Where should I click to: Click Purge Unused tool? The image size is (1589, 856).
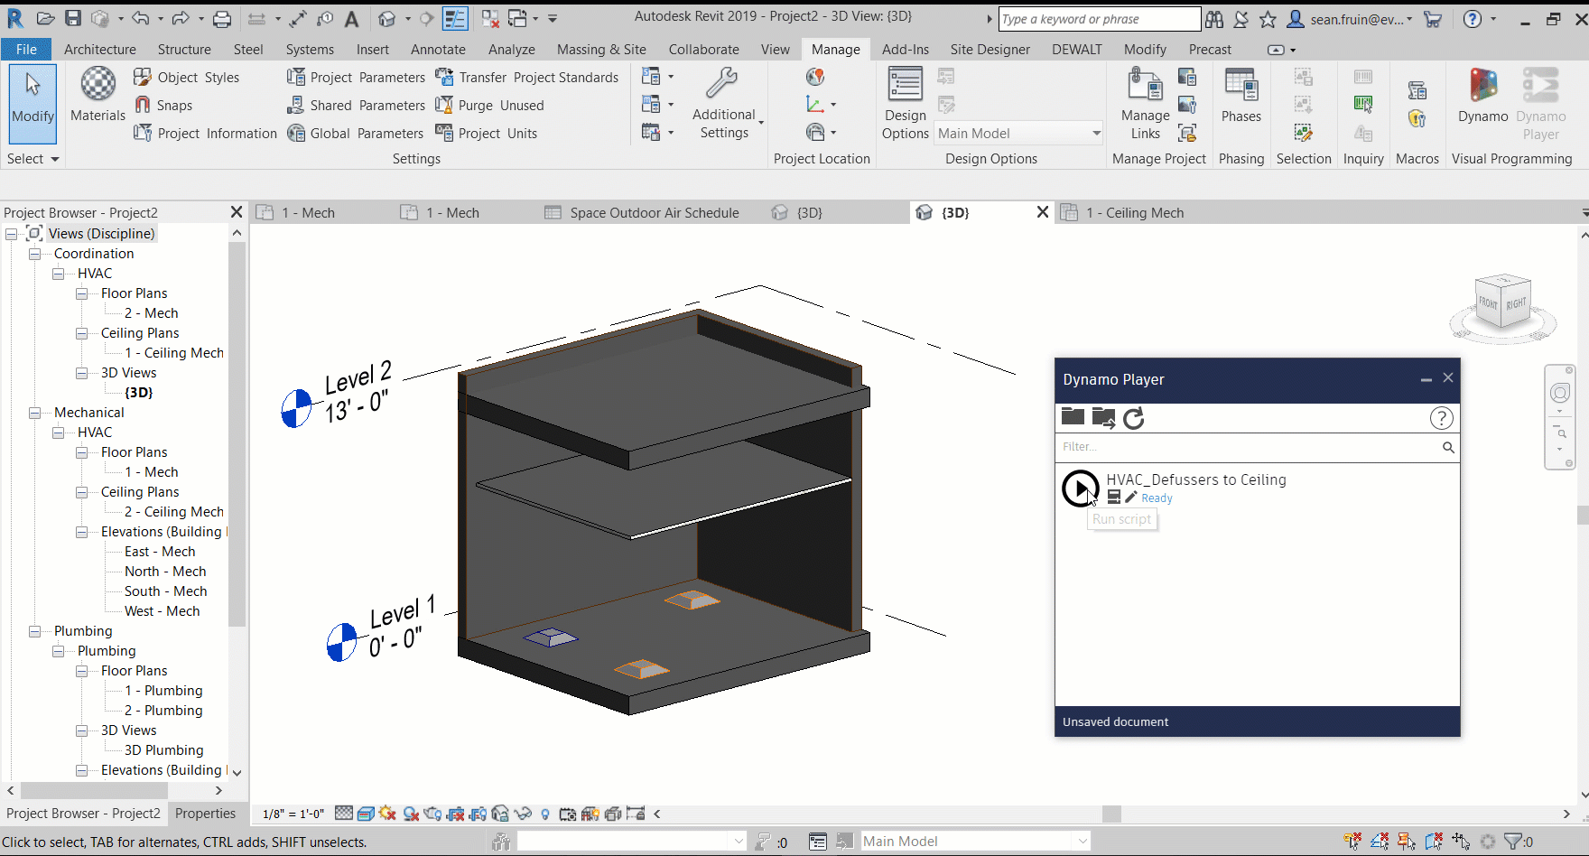point(489,105)
